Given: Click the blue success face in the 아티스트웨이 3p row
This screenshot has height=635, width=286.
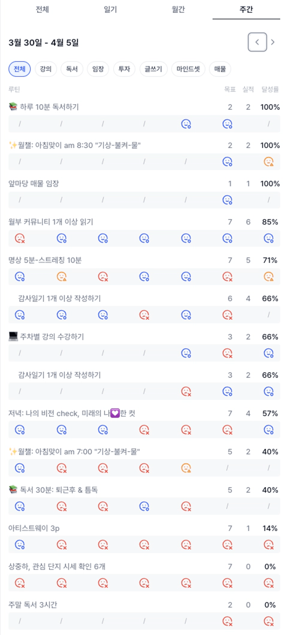Looking at the screenshot, I should pyautogui.click(x=20, y=545).
